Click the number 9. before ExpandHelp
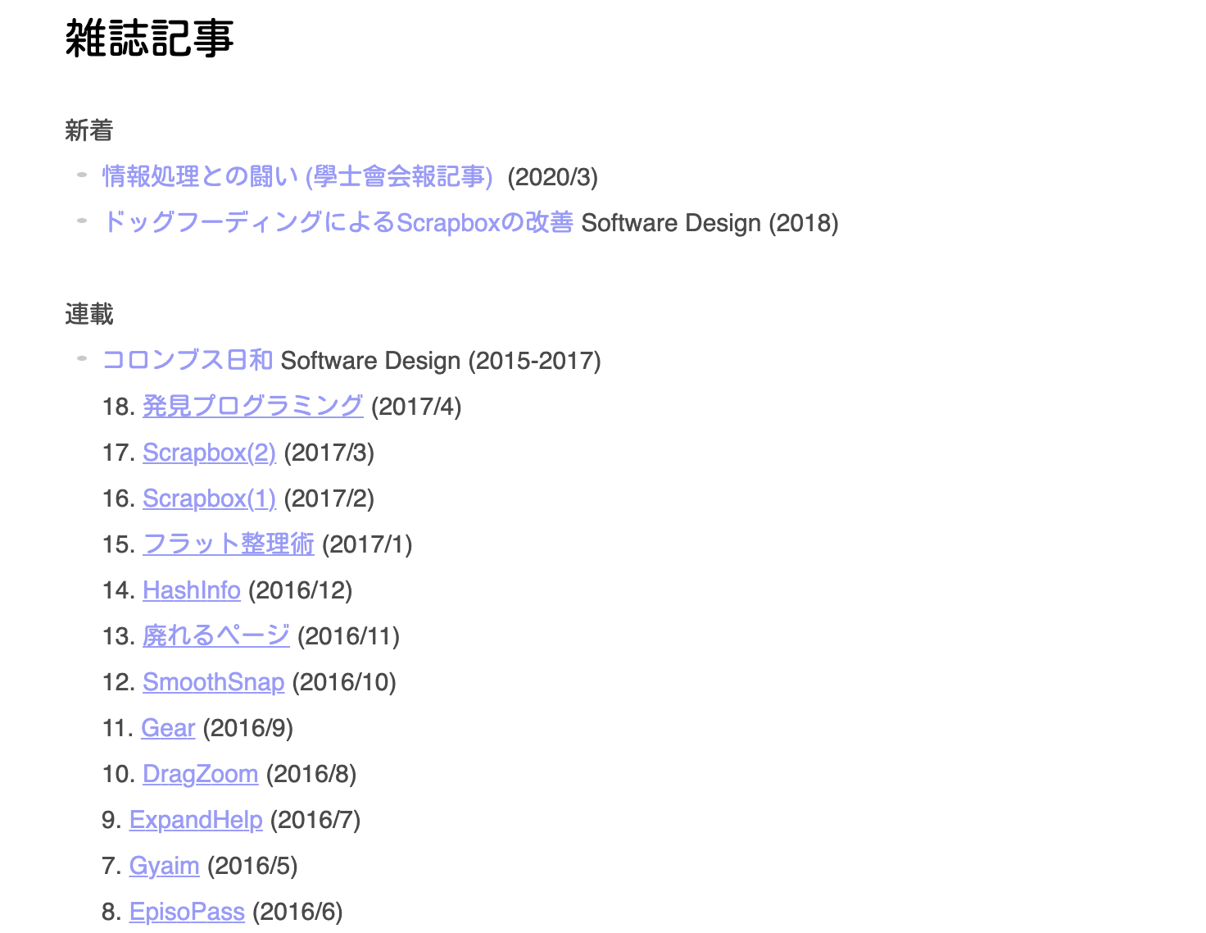 coord(112,820)
